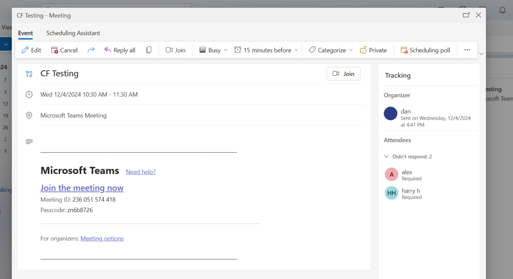Viewport: 513px width, 279px height.
Task: Click the Reply all icon
Action: point(108,50)
